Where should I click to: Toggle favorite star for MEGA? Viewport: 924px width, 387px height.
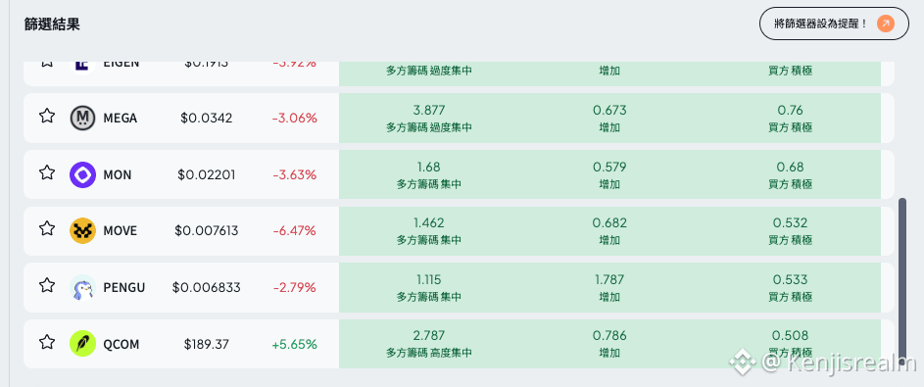47,116
